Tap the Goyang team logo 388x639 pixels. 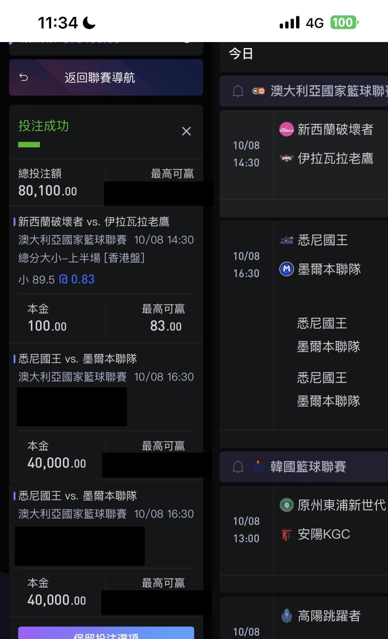tap(286, 616)
